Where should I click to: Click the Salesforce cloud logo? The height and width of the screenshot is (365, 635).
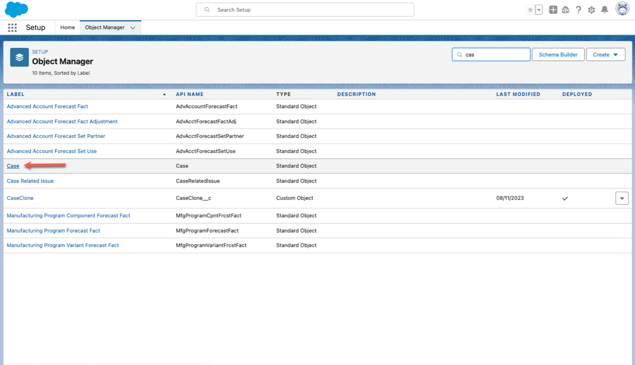[x=16, y=9]
